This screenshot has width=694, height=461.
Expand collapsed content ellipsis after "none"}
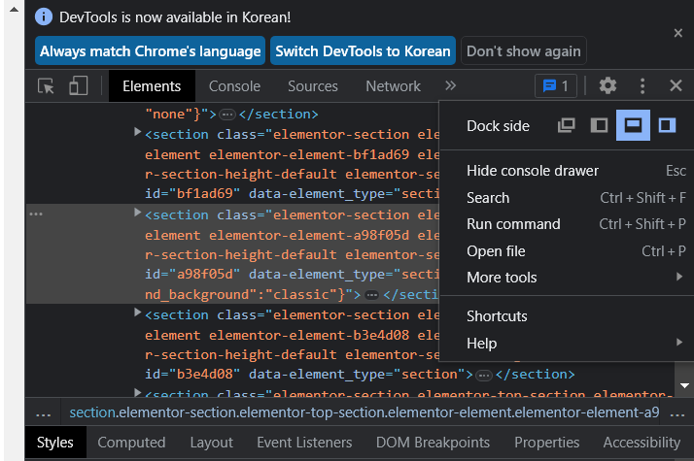coord(227,115)
